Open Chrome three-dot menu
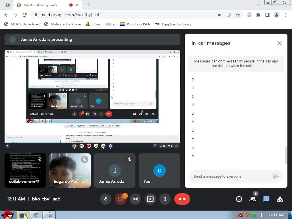Viewport: 292px width, 219px height. point(286,15)
